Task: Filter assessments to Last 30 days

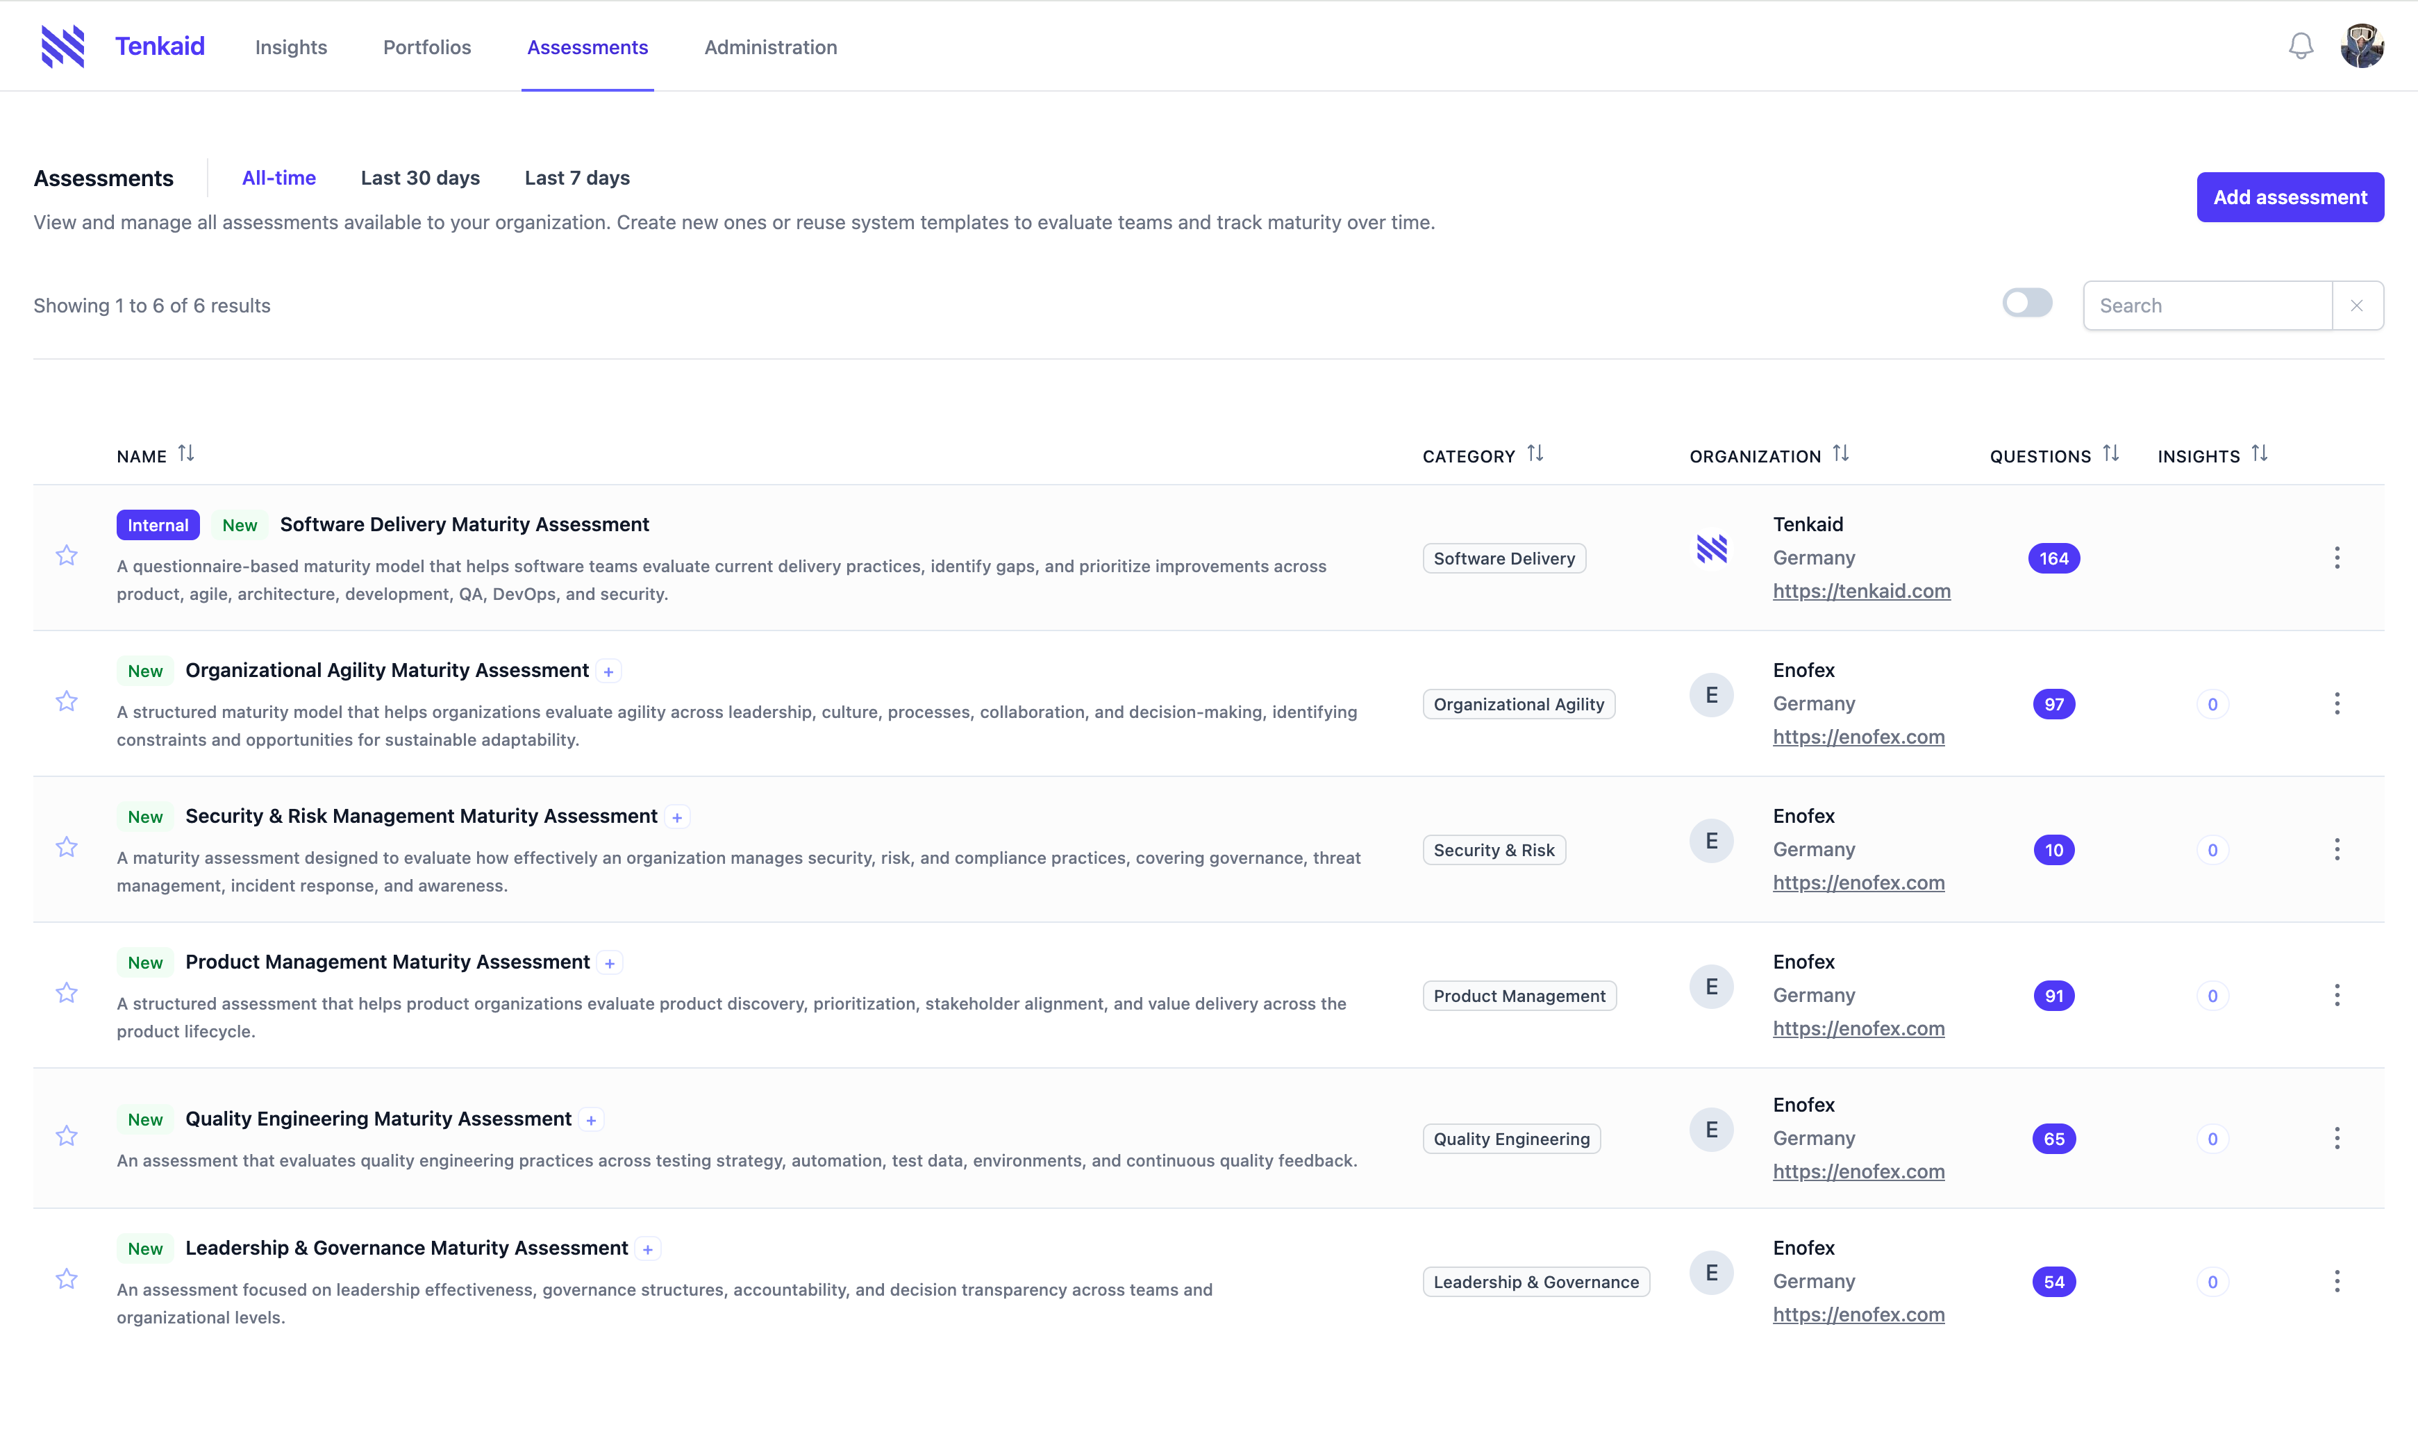Action: tap(419, 177)
